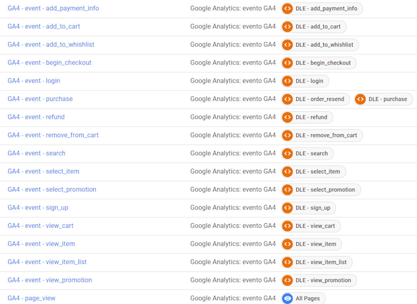Click the DLE - view_cart trigger label
The width and height of the screenshot is (417, 304).
315,226
